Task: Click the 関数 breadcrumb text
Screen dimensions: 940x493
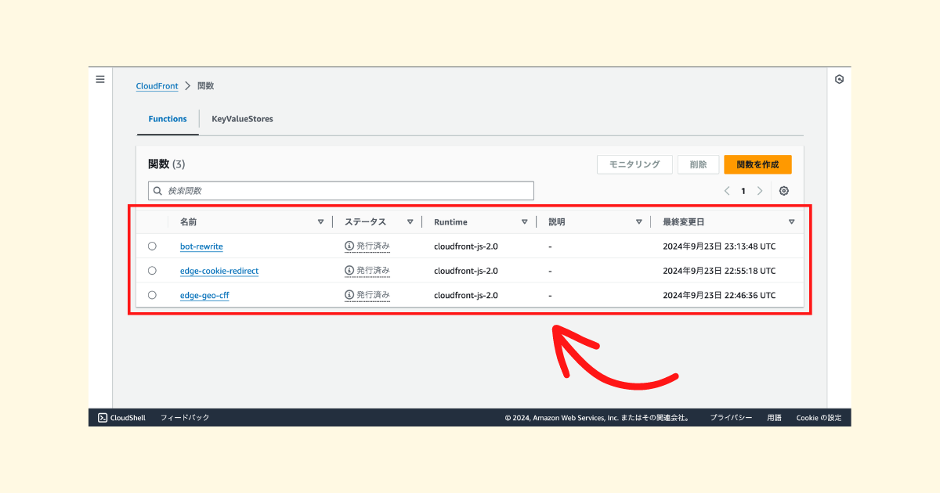Action: pos(205,86)
